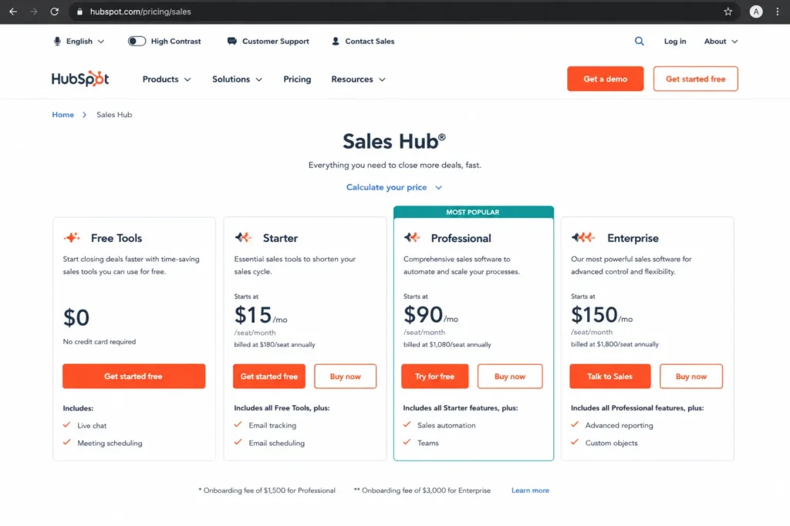790x526 pixels.
Task: Click the Sales Hub breadcrumb text
Action: pos(114,115)
